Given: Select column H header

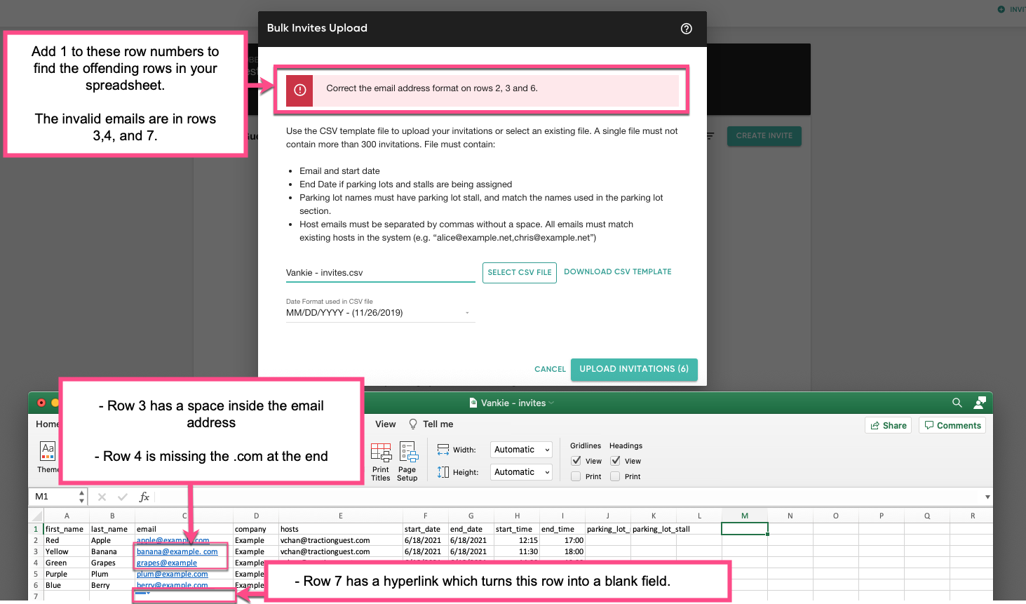Looking at the screenshot, I should [x=517, y=516].
